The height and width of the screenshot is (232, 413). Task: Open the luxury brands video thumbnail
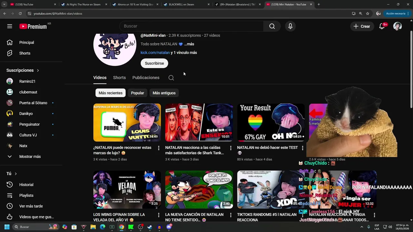[x=127, y=122]
